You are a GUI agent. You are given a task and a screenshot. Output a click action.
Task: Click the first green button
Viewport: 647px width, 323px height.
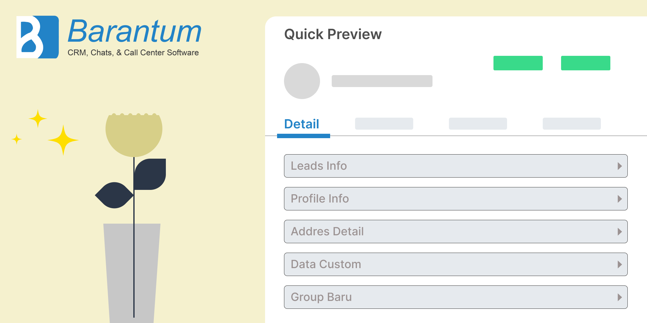pyautogui.click(x=518, y=63)
